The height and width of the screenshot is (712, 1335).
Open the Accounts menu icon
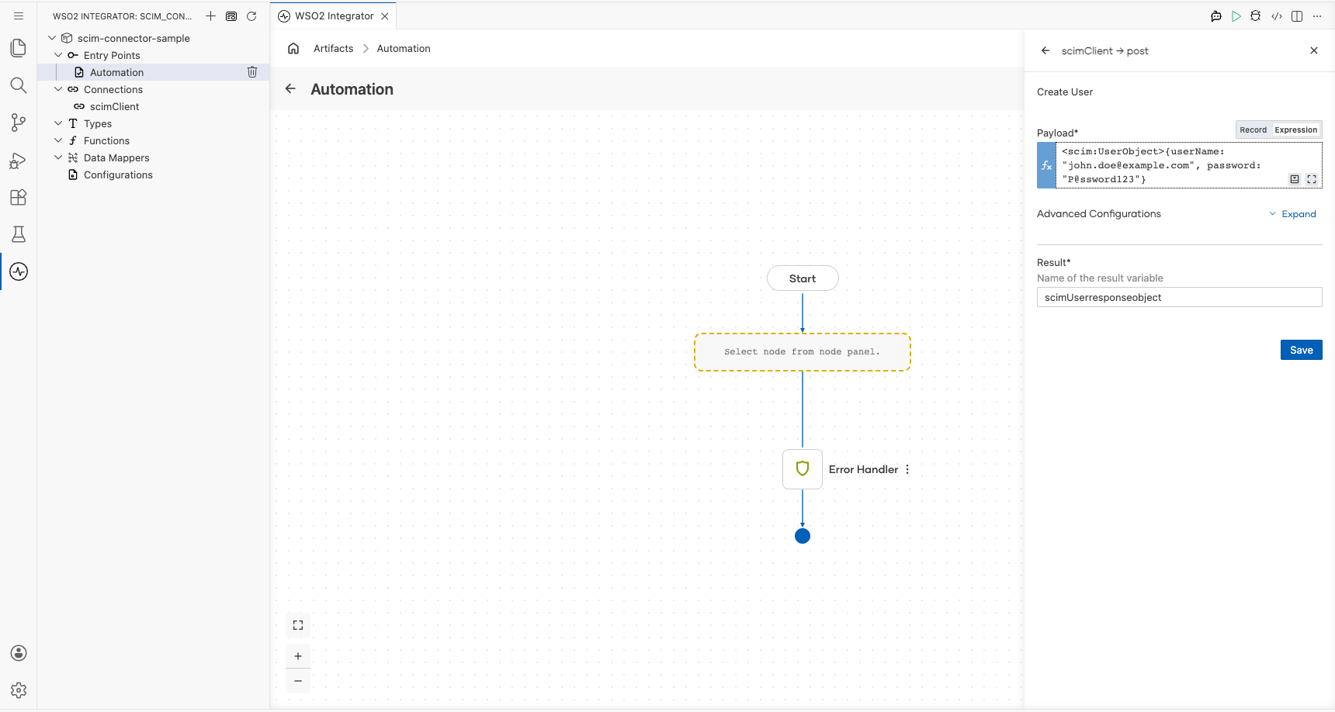pyautogui.click(x=19, y=653)
